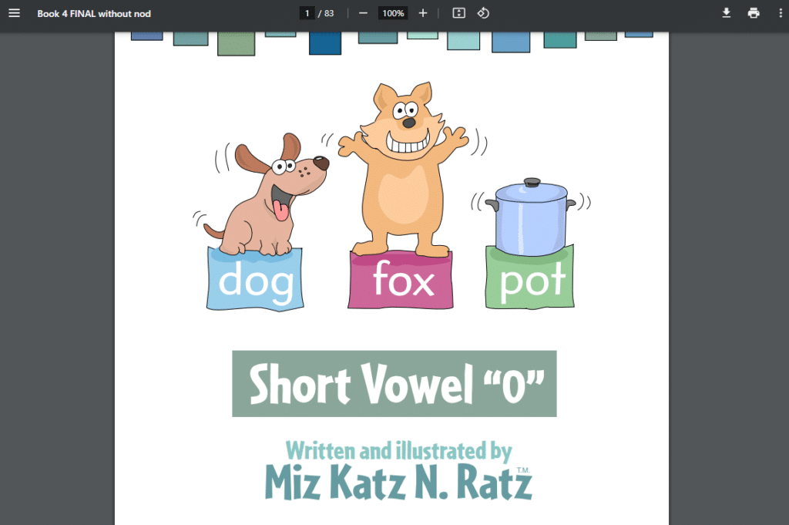Image resolution: width=789 pixels, height=525 pixels.
Task: Rotate the page counterclockwise
Action: [483, 13]
